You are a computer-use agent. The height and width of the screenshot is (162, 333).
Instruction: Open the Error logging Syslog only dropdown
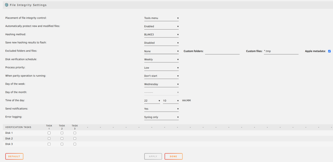[x=162, y=117]
